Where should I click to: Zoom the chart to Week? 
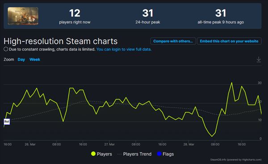(35, 59)
